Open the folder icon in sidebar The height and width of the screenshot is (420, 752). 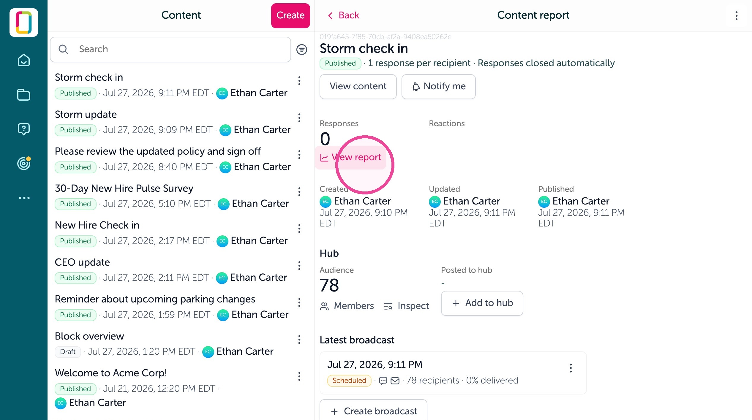(24, 95)
